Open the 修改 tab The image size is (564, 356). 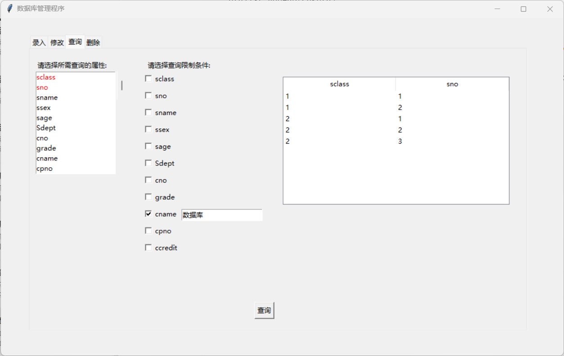coord(57,42)
